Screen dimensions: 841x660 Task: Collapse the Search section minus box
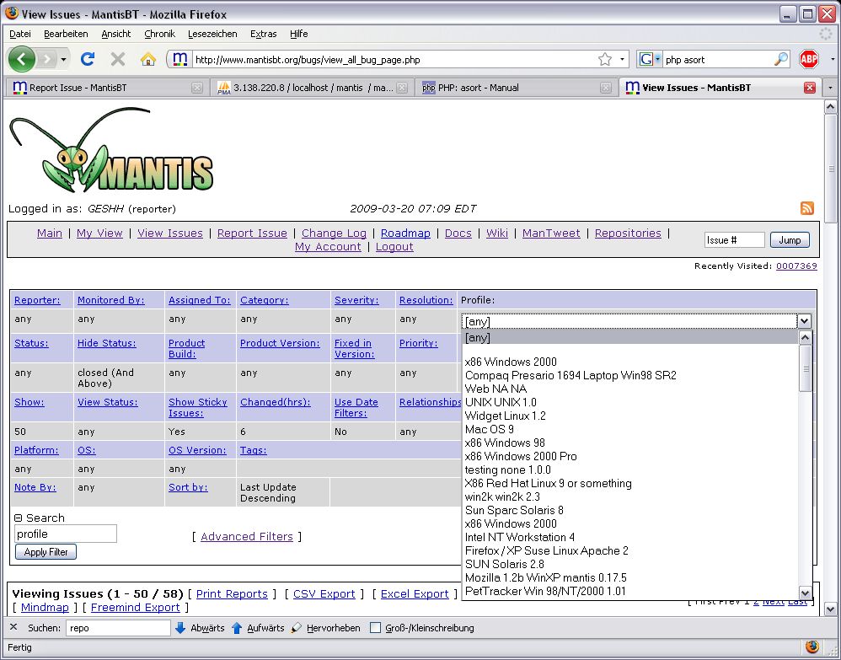19,518
